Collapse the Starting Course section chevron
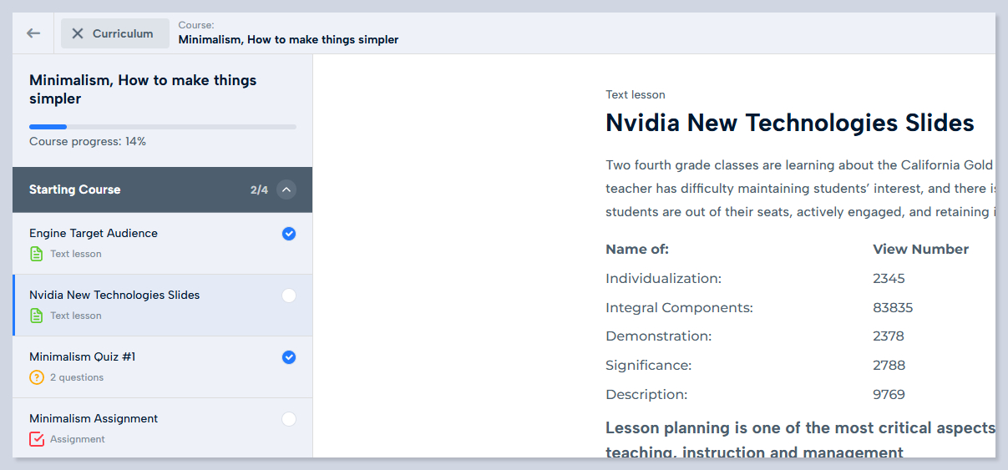Screen dimensions: 1008x470 click(286, 190)
